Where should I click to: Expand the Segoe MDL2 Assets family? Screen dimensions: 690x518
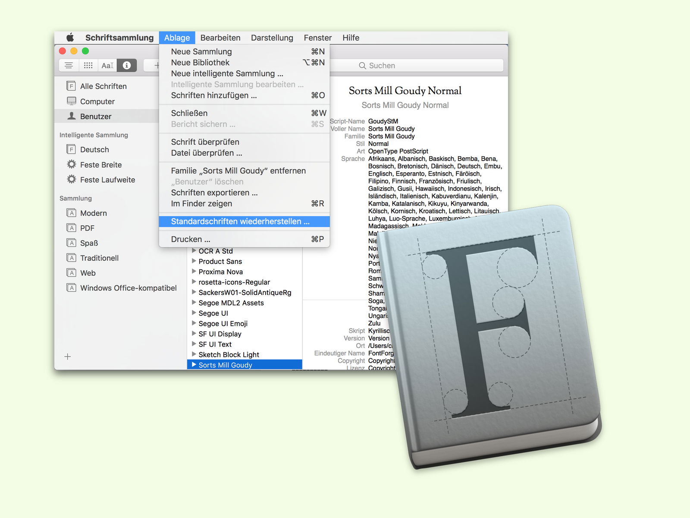[194, 302]
